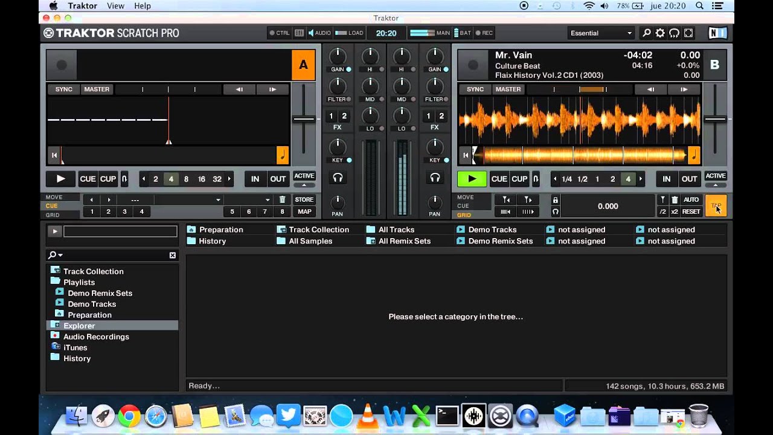Open the cue type dropdown on Deck A
The height and width of the screenshot is (435, 773).
click(x=268, y=200)
